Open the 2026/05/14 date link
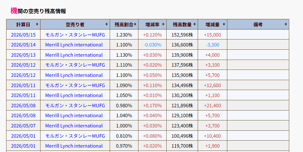This screenshot has height=152, width=303. pyautogui.click(x=23, y=45)
